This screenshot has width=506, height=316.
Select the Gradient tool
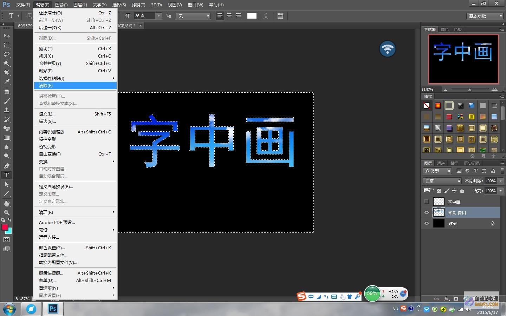7,138
